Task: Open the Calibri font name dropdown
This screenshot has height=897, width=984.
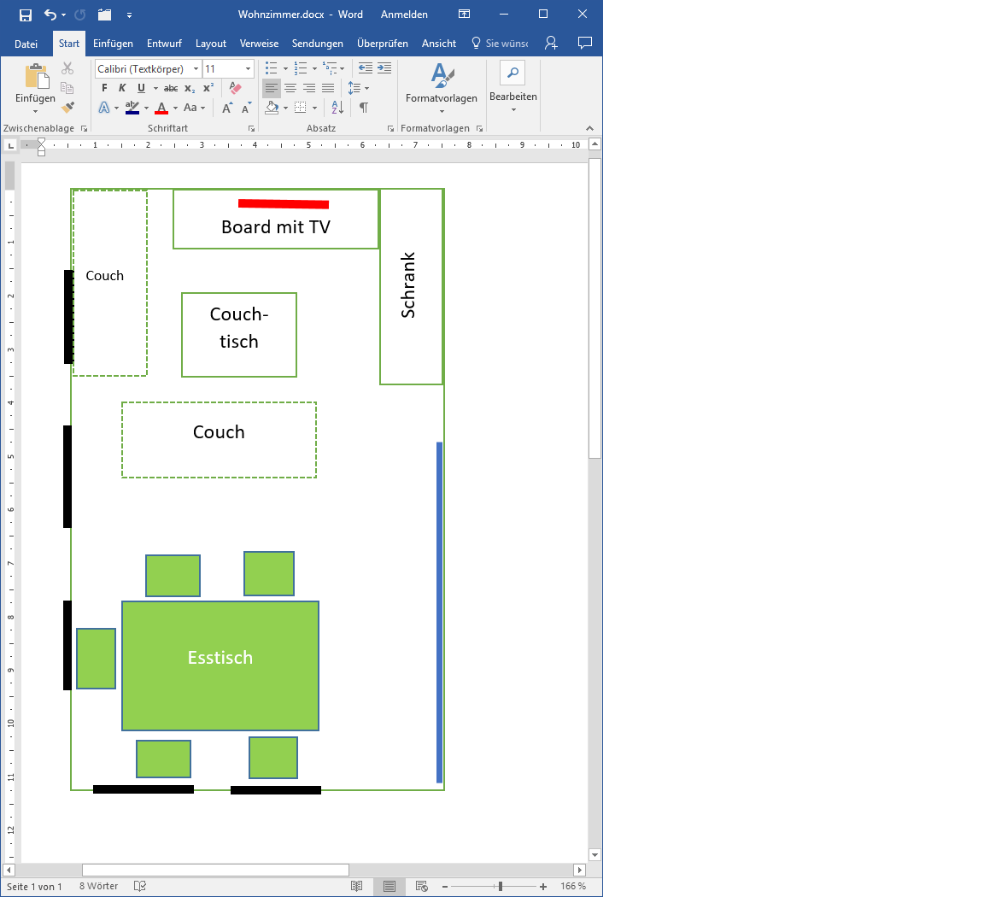Action: (196, 69)
